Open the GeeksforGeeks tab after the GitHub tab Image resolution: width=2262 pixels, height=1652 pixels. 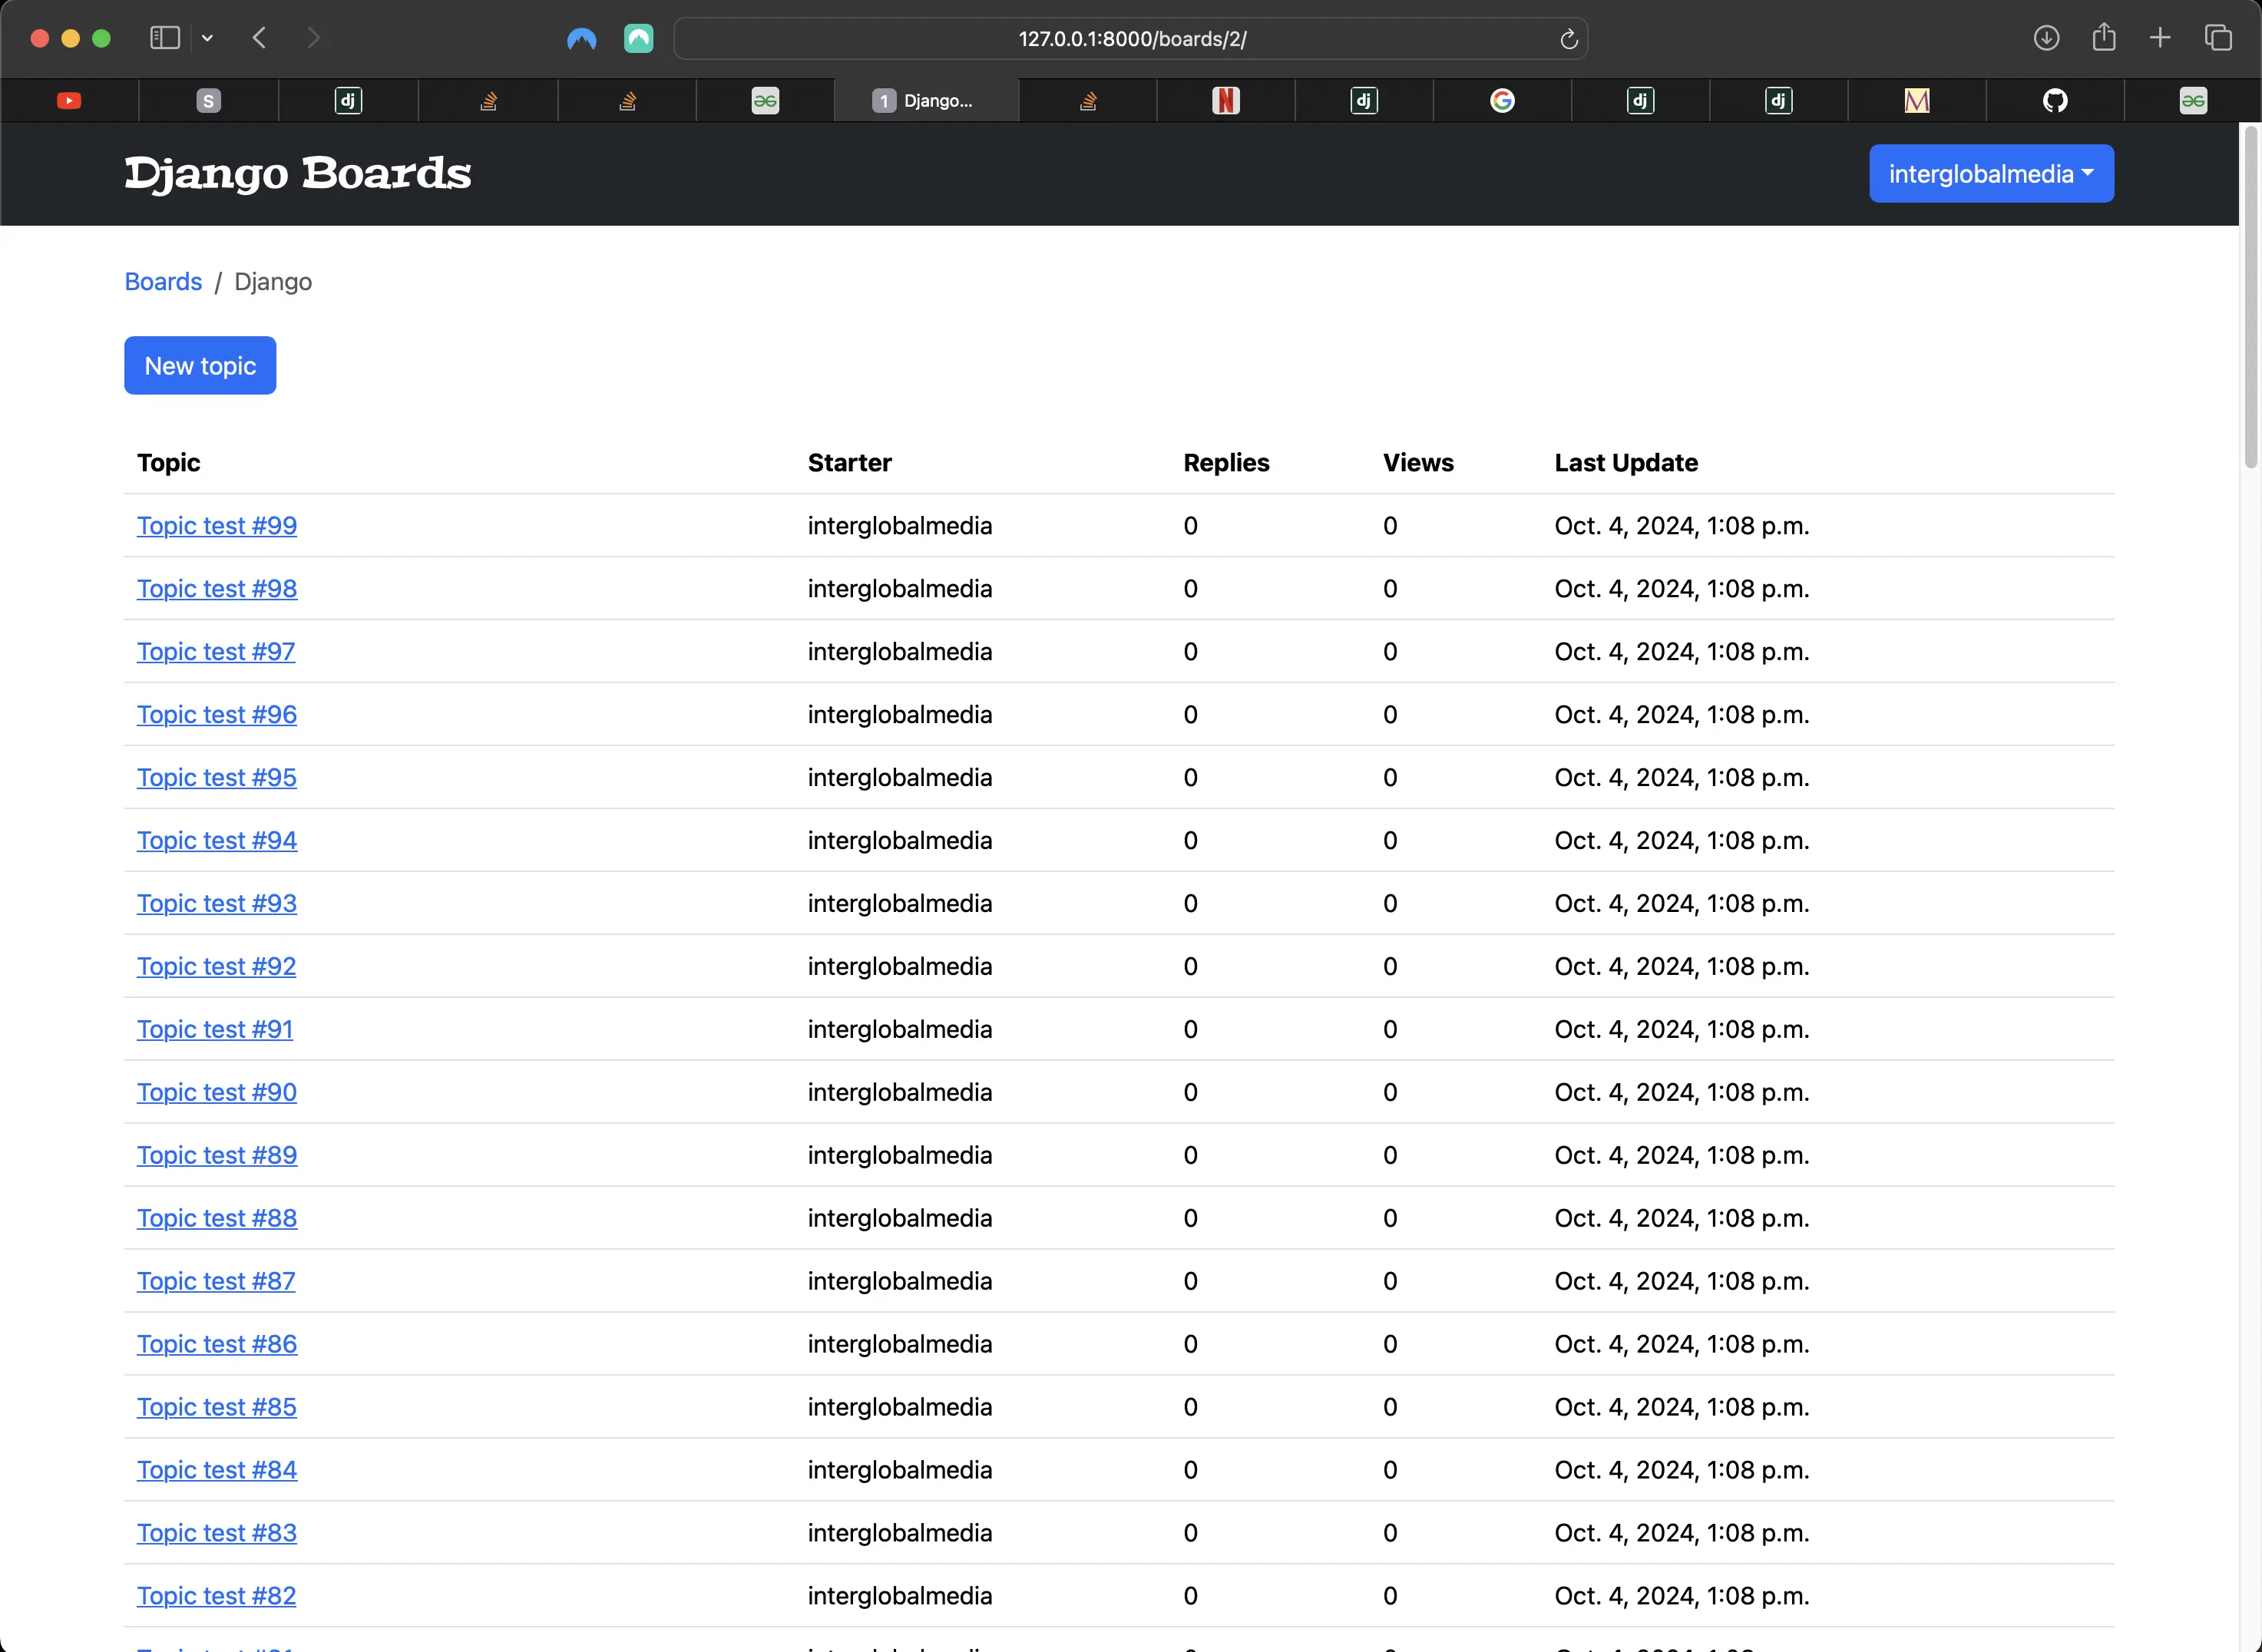2193,100
